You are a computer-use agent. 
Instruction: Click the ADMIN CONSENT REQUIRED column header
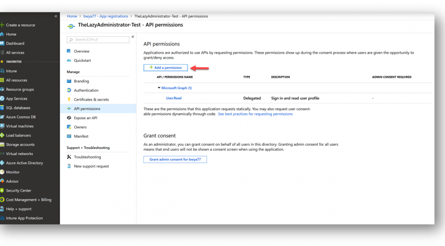[x=392, y=77]
